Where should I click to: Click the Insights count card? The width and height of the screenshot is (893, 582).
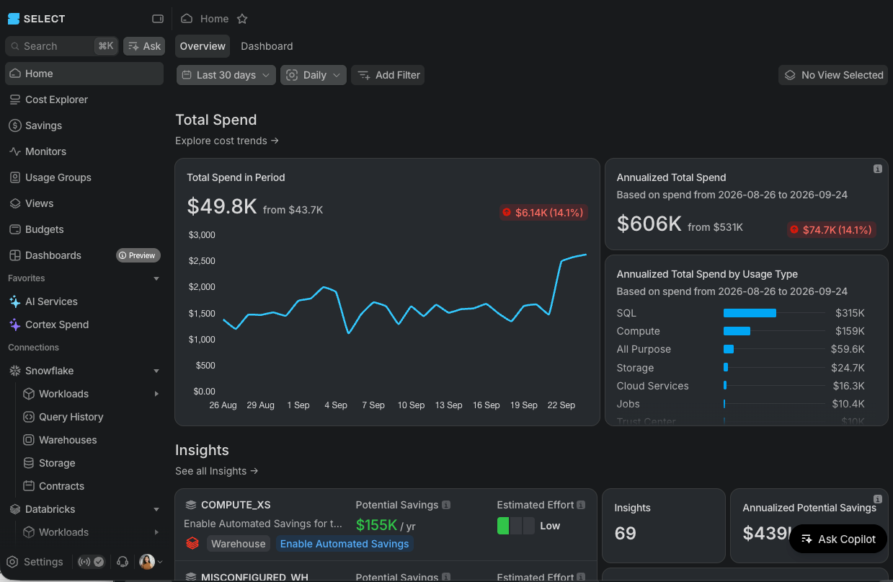coord(664,526)
